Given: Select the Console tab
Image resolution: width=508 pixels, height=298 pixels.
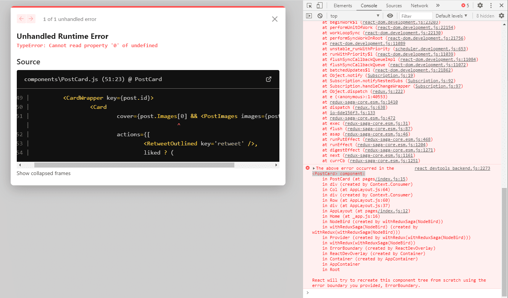Looking at the screenshot, I should click(369, 6).
